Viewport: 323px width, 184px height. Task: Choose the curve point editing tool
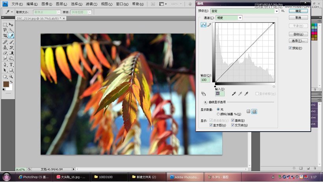pyautogui.click(x=204, y=25)
